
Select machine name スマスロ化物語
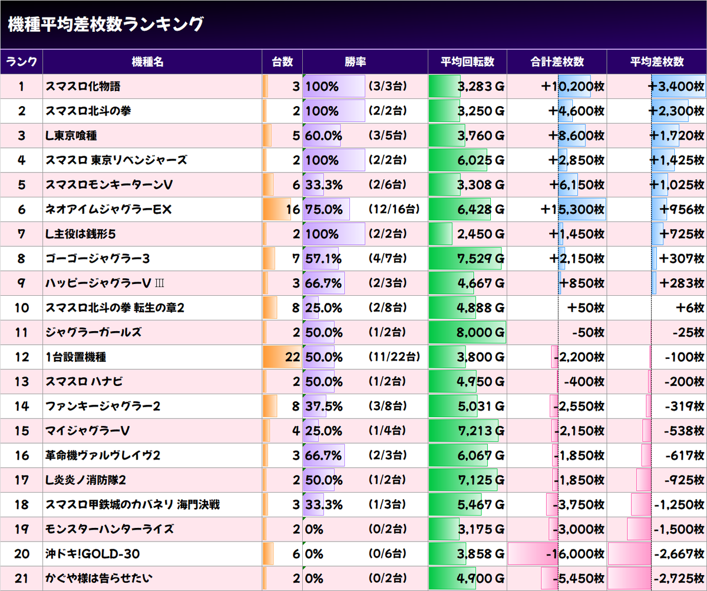pos(82,87)
